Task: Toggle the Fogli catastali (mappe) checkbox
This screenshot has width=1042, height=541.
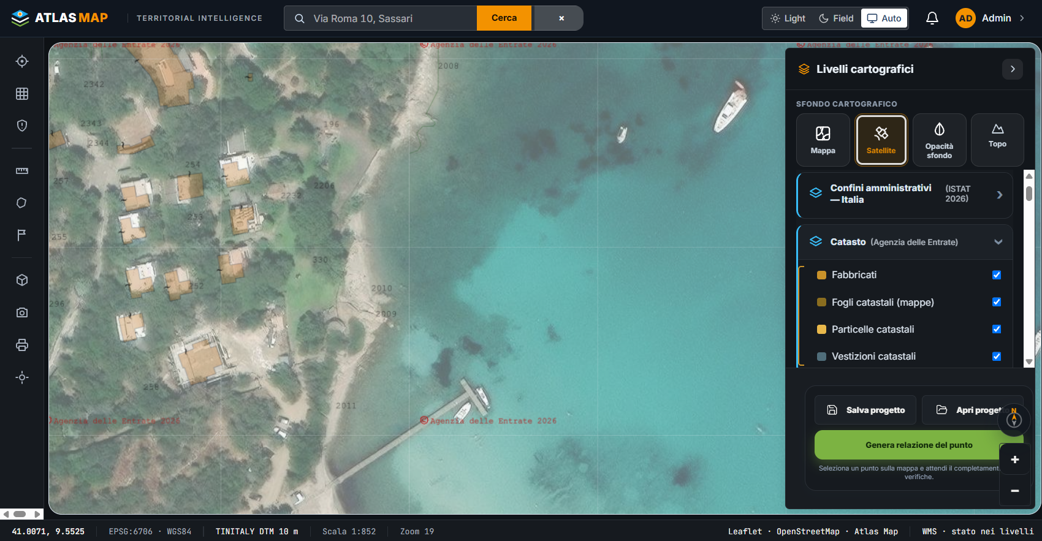Action: click(x=997, y=302)
